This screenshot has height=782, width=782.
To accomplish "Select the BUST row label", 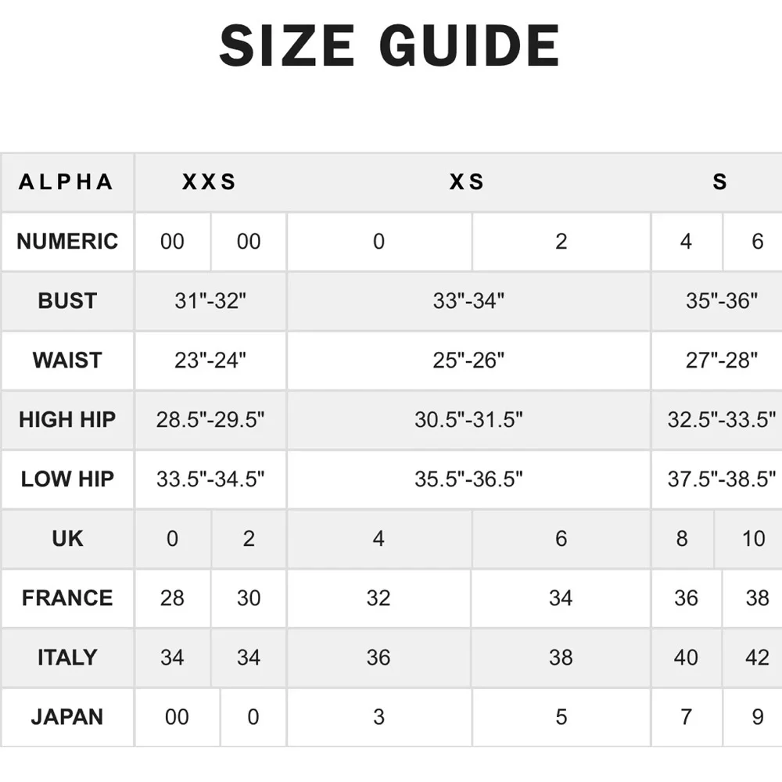I will (67, 301).
